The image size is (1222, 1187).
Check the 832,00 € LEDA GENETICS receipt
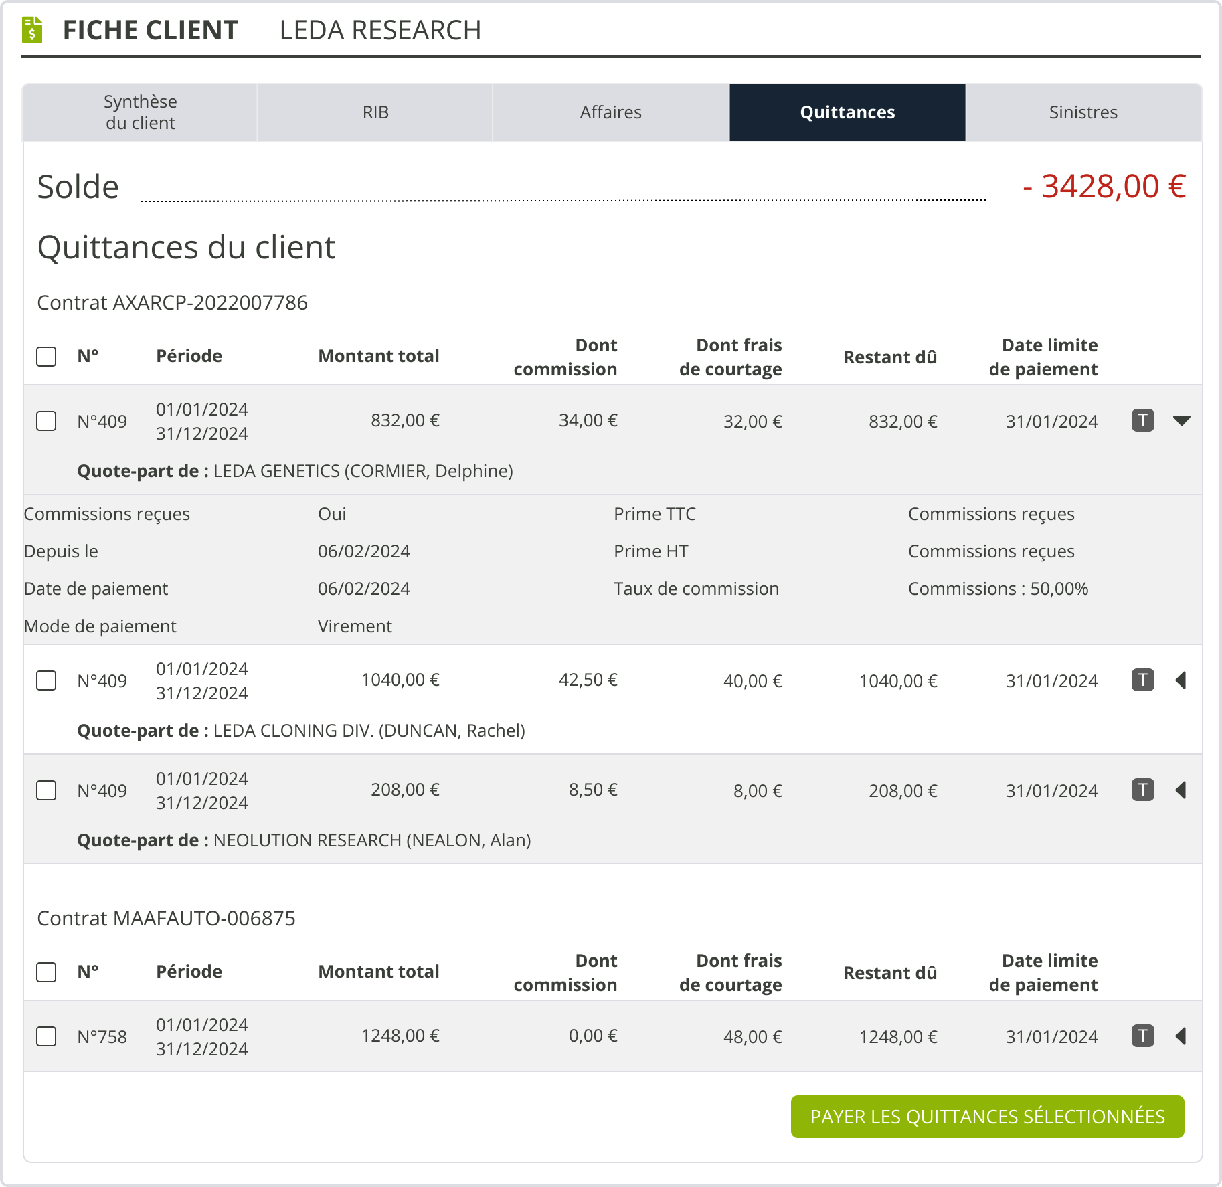46,421
